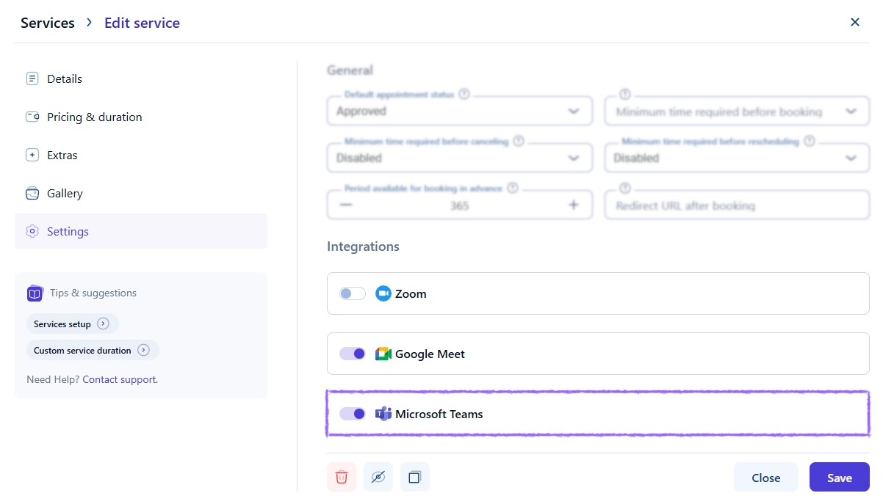The image size is (883, 504).
Task: Click the Microsoft Teams icon
Action: point(383,414)
